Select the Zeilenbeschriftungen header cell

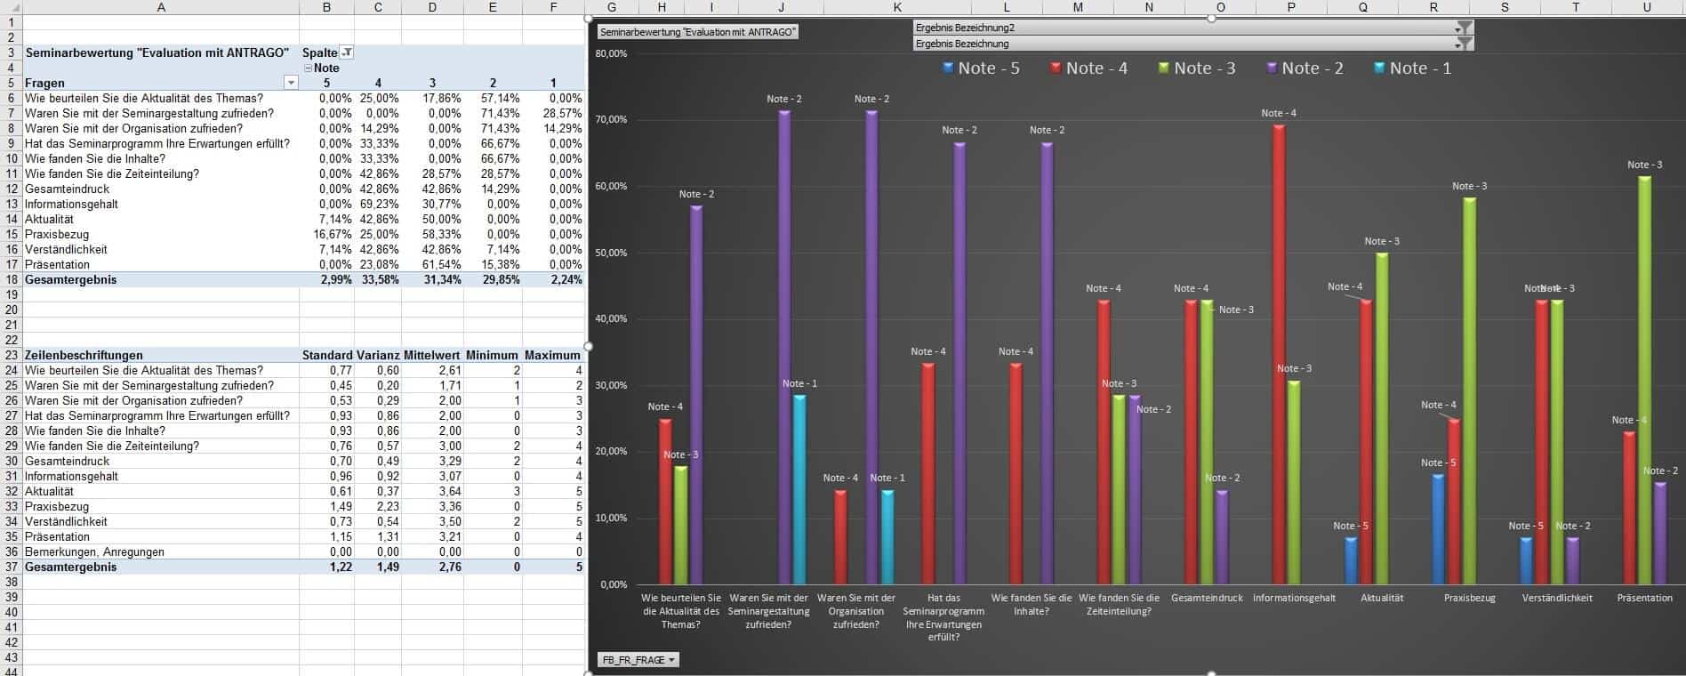(x=160, y=355)
